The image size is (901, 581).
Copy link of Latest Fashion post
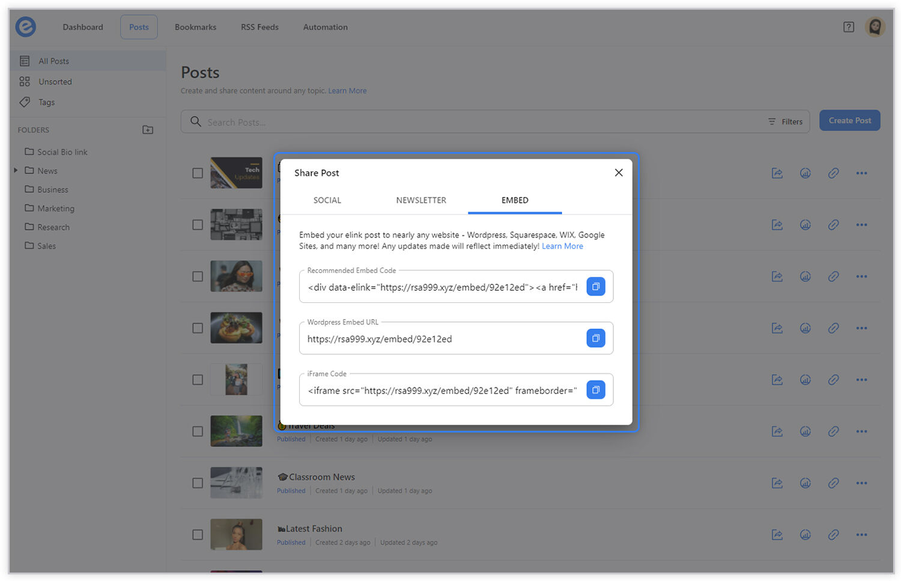[x=833, y=535]
